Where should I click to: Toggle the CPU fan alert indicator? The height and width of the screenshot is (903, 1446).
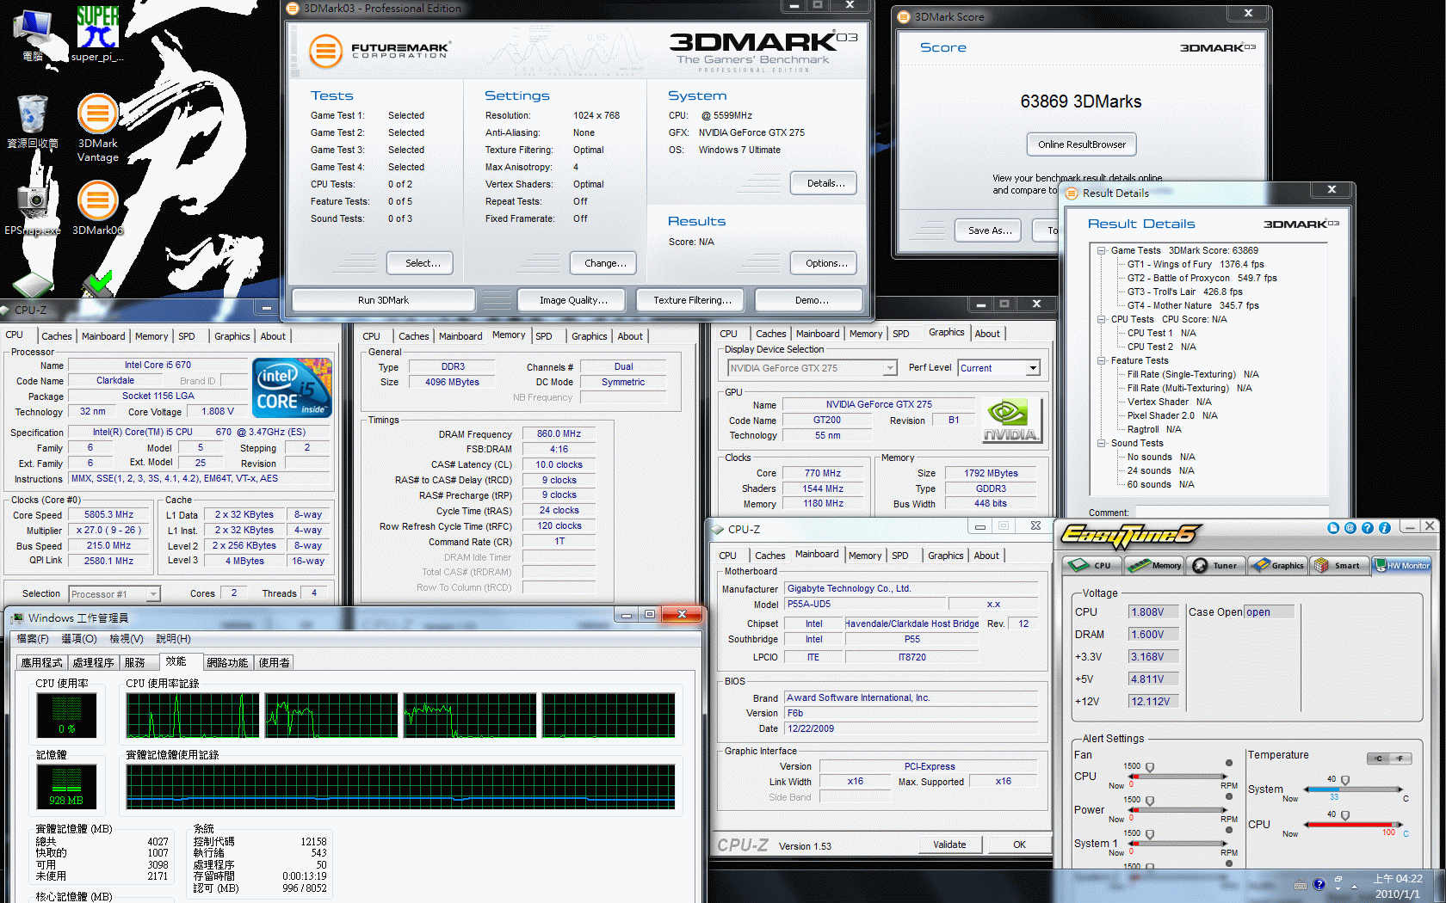tap(1229, 764)
